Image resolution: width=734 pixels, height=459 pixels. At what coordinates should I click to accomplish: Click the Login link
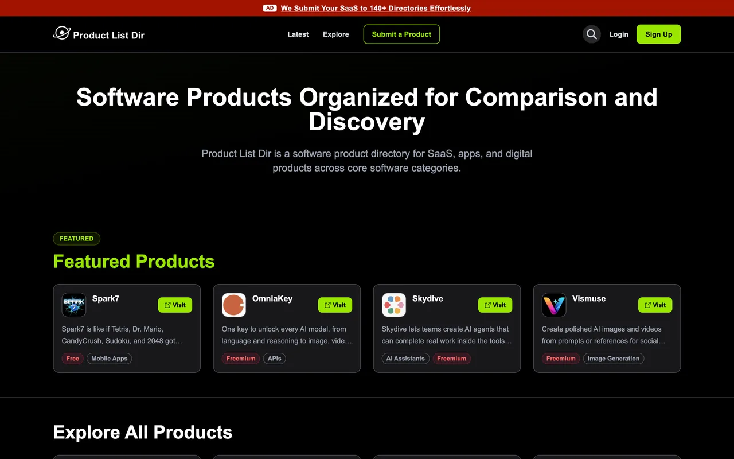click(619, 34)
